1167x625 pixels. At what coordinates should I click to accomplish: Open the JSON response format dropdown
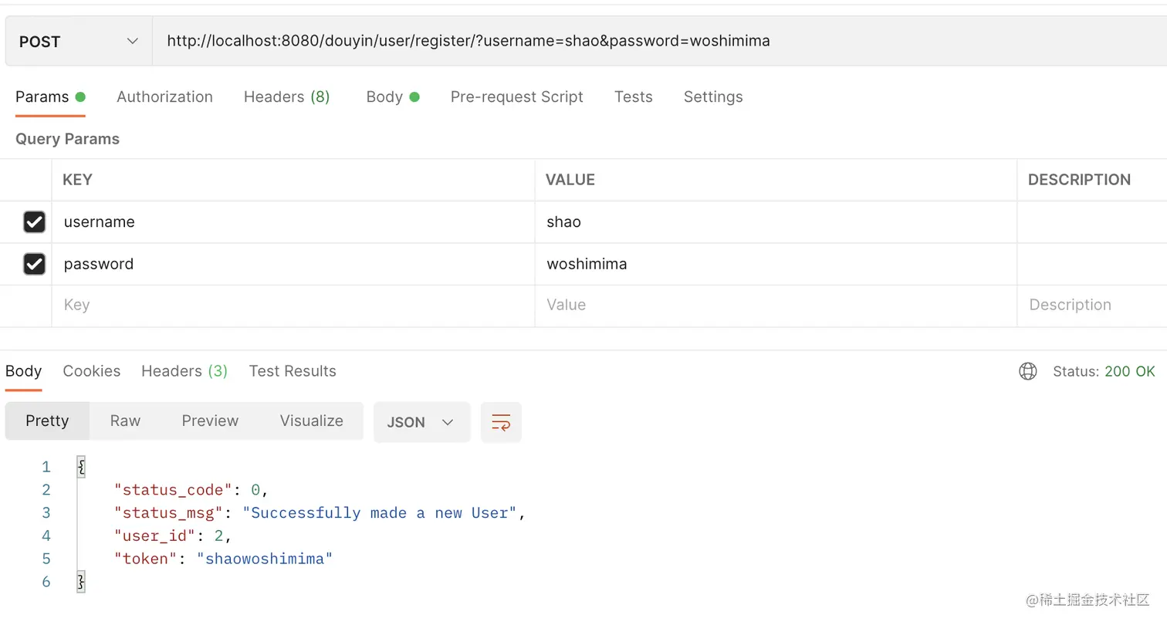(421, 421)
